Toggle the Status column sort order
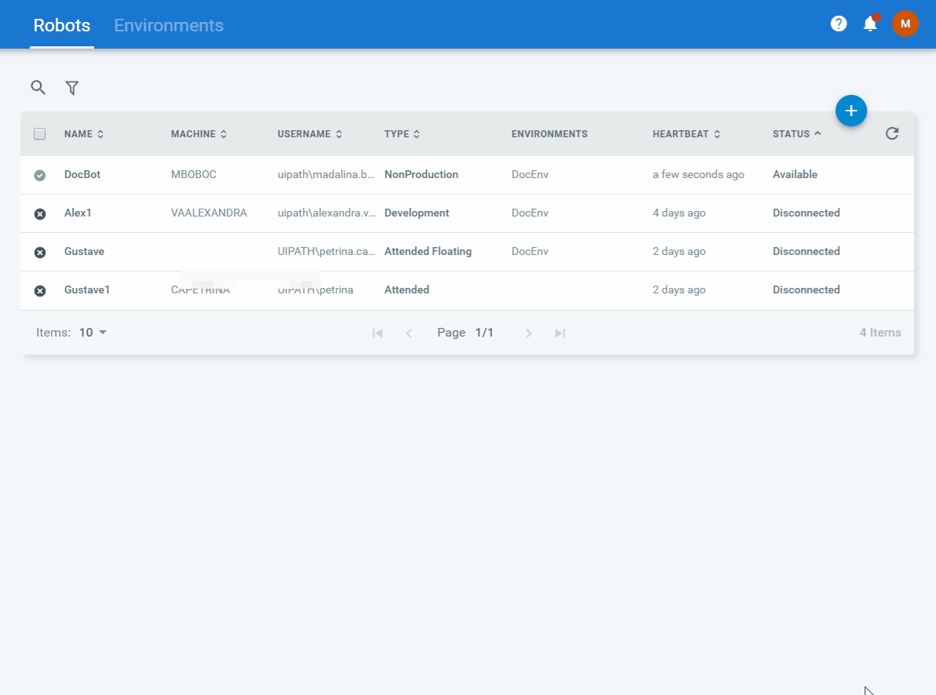936x695 pixels. pos(797,134)
